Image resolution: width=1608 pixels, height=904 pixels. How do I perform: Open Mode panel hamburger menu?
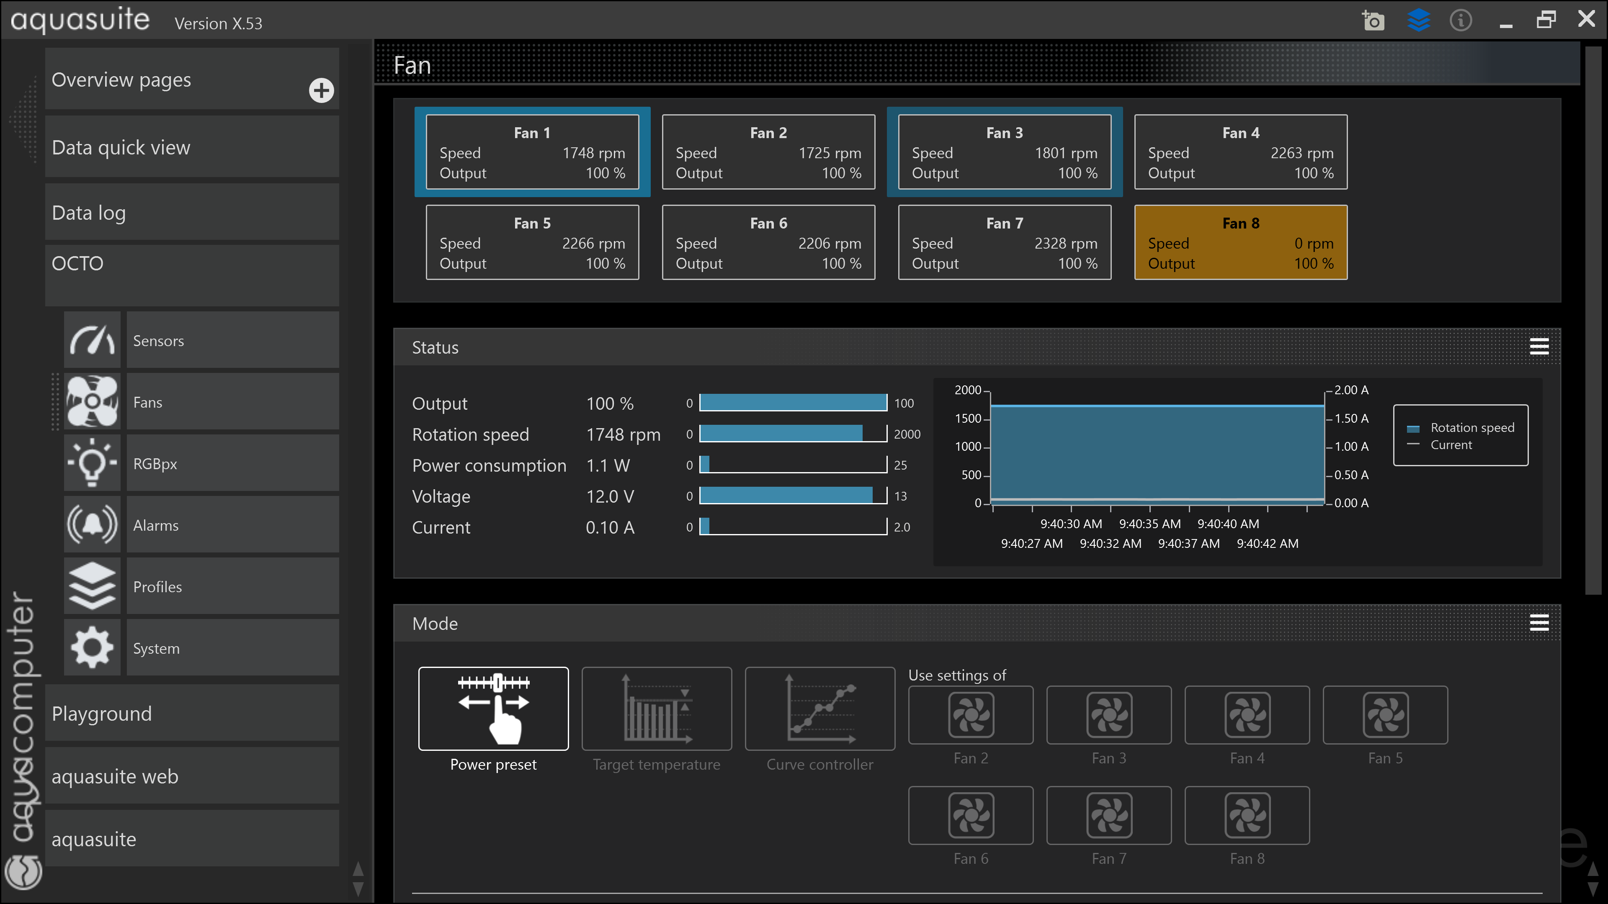pyautogui.click(x=1539, y=623)
